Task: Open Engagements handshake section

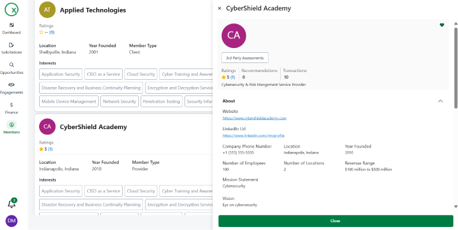Action: coord(11,88)
